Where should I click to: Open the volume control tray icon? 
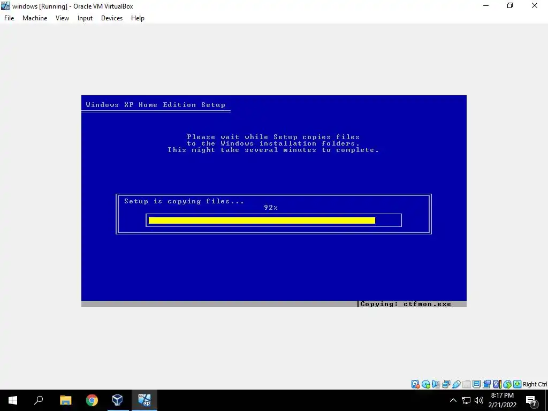tap(479, 400)
